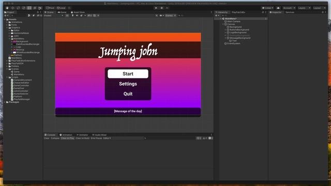This screenshot has height=186, width=331.
Task: Select the JohnController script
Action: [x=20, y=91]
